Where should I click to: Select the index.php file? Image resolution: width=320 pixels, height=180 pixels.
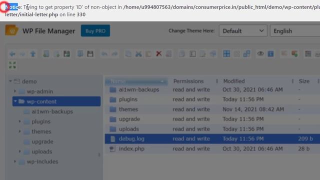coord(212,149)
